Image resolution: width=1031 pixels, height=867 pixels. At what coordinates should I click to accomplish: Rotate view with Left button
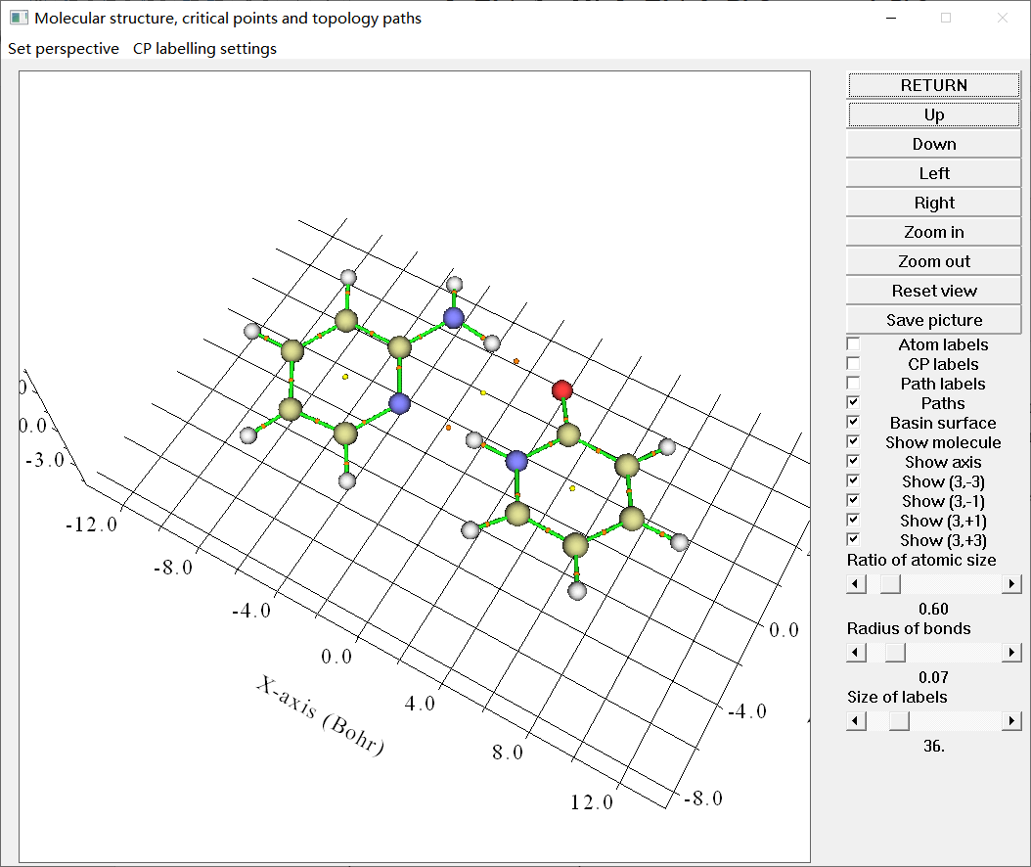point(934,173)
